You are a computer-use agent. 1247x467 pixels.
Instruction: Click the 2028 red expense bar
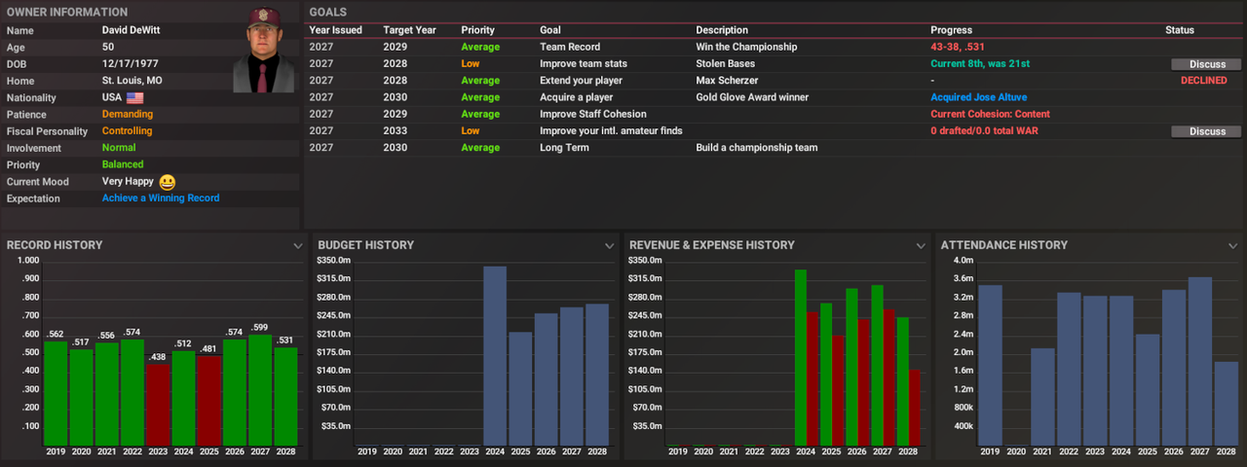point(915,407)
